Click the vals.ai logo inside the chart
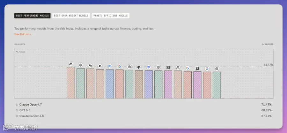287x133 pixels. [x=21, y=52]
